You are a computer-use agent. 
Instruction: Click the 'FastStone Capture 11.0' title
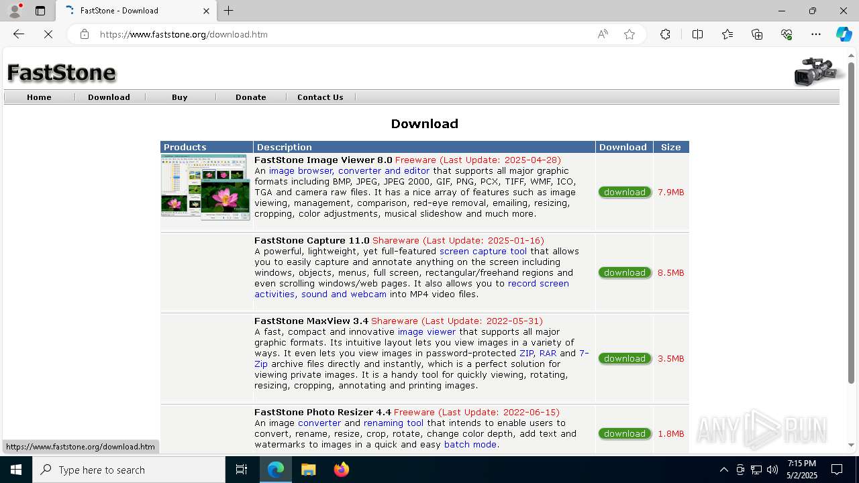[x=312, y=241]
